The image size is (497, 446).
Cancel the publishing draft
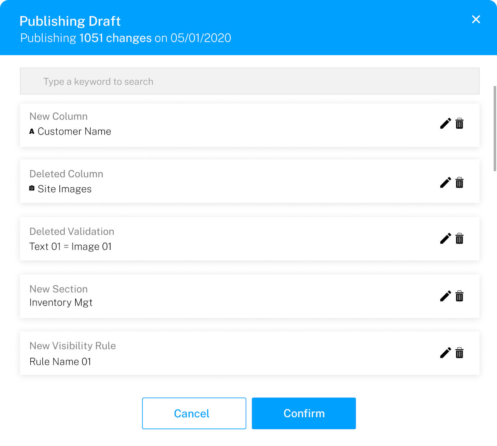[x=194, y=413]
